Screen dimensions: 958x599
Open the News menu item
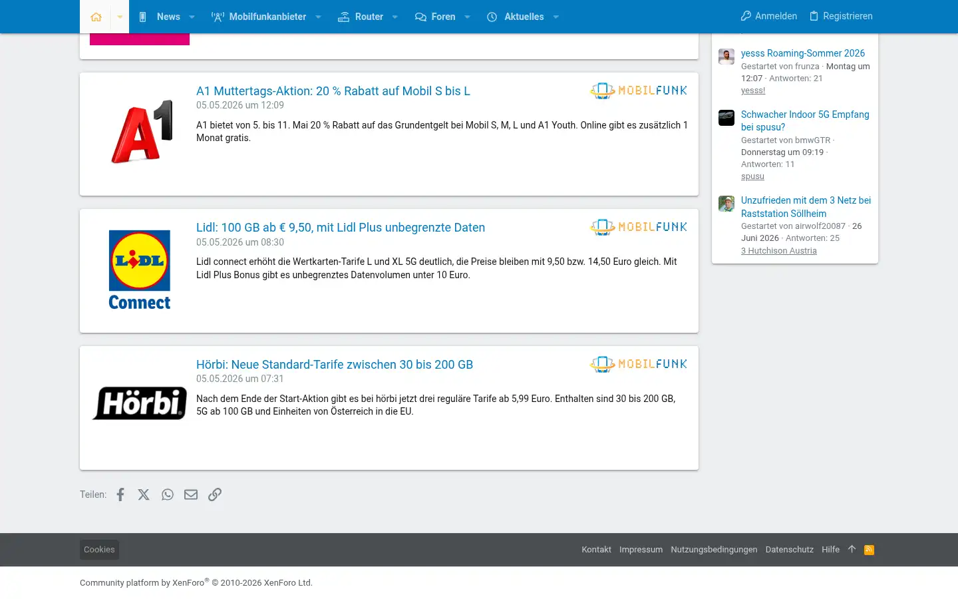tap(159, 17)
